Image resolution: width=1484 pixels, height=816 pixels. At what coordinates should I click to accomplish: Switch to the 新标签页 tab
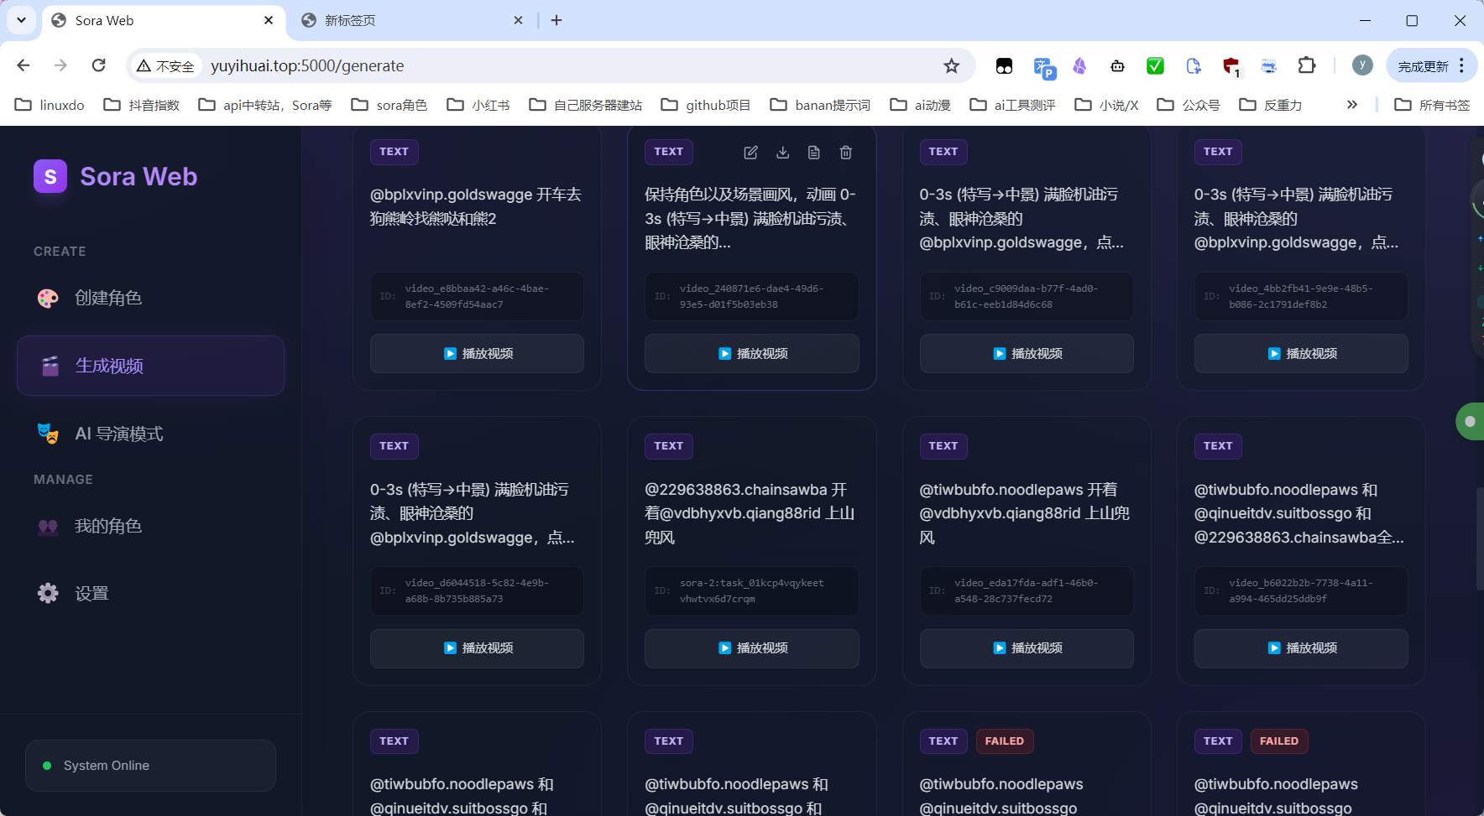tap(411, 20)
